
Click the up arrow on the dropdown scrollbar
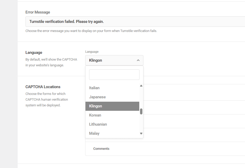pyautogui.click(x=141, y=85)
